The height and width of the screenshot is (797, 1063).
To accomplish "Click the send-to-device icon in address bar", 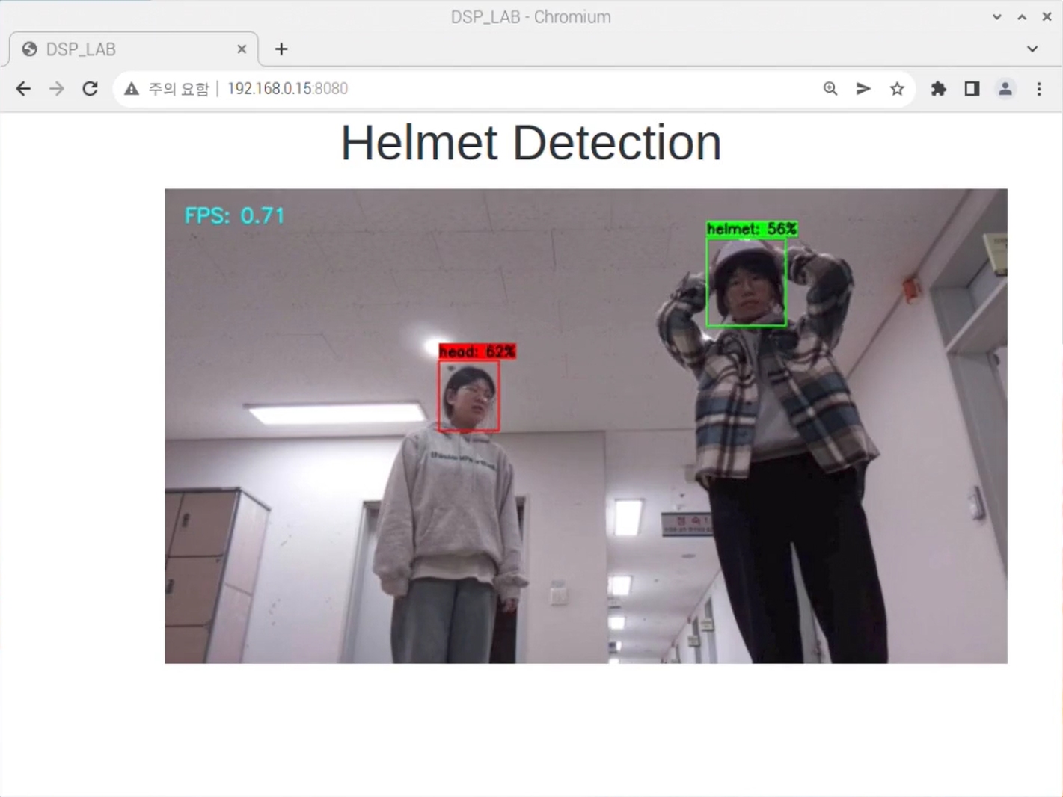I will tap(863, 88).
